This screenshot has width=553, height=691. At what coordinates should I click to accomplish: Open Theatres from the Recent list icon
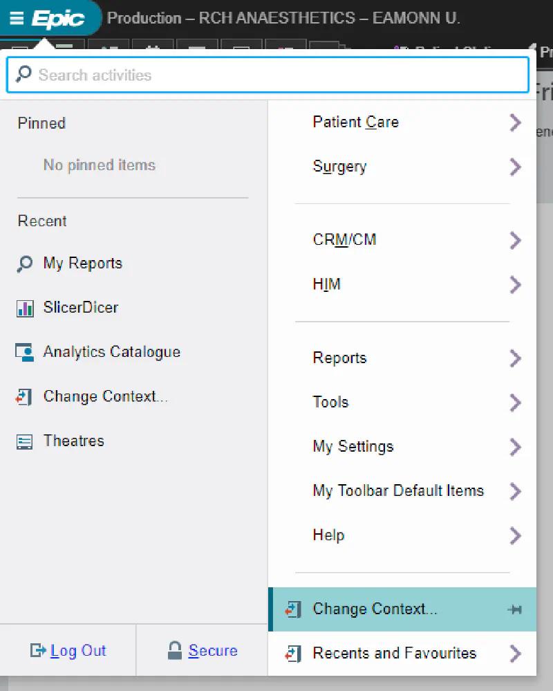click(x=25, y=441)
